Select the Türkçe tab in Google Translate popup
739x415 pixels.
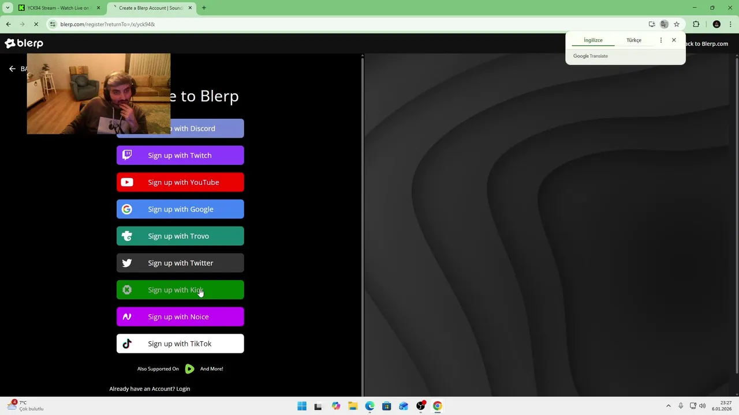634,40
